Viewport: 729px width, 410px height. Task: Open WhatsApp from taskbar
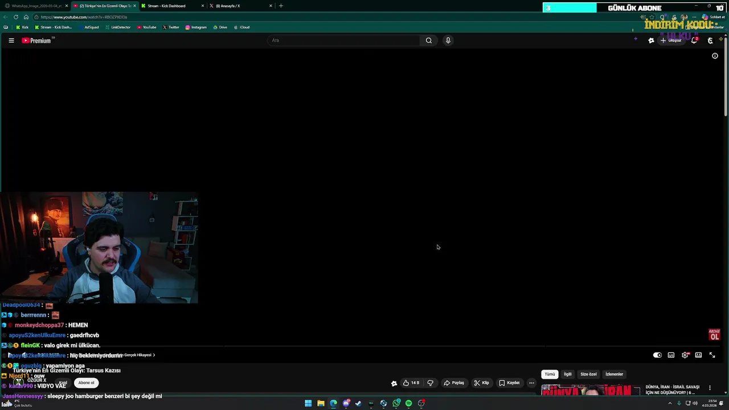396,403
